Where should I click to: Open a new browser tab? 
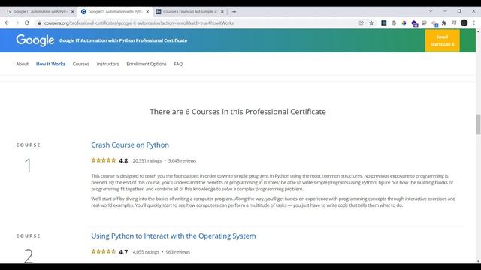point(234,12)
